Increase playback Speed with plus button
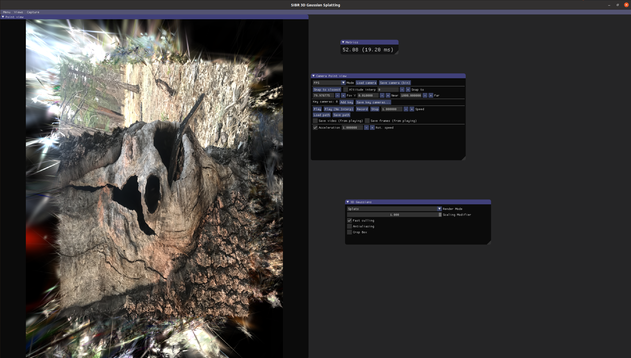The height and width of the screenshot is (358, 631). (412, 109)
